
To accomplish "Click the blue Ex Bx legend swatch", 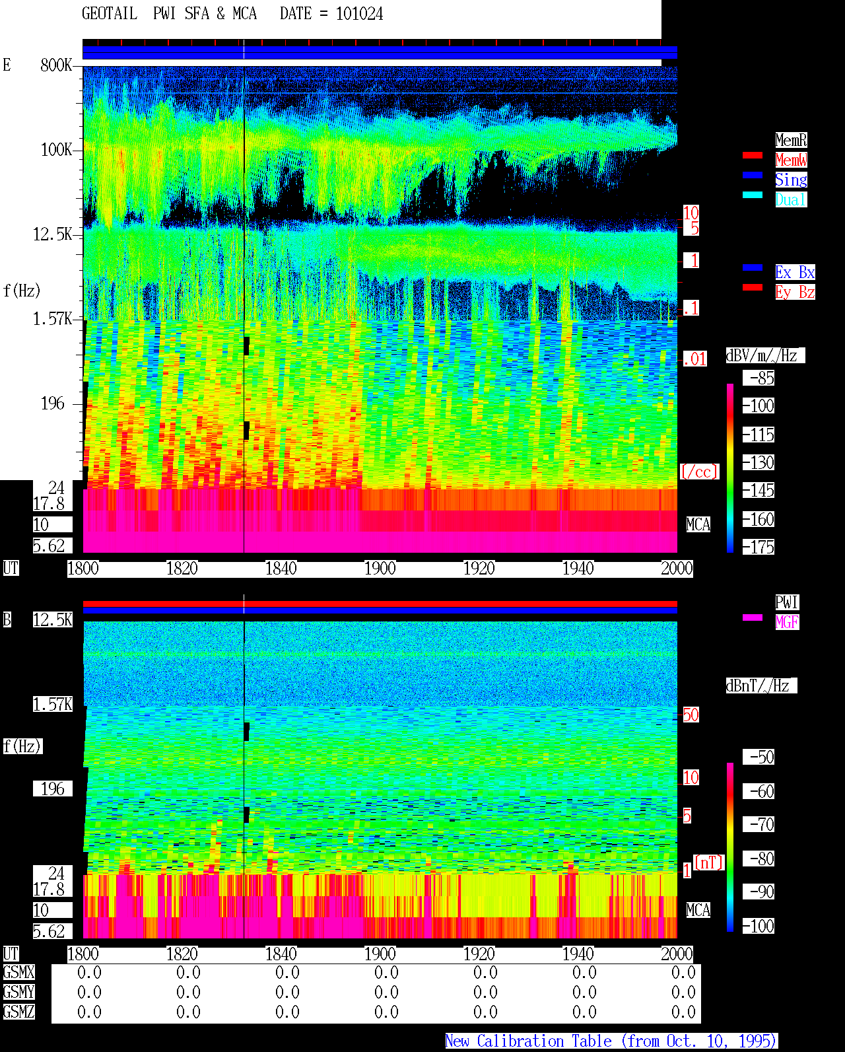I will 753,267.
